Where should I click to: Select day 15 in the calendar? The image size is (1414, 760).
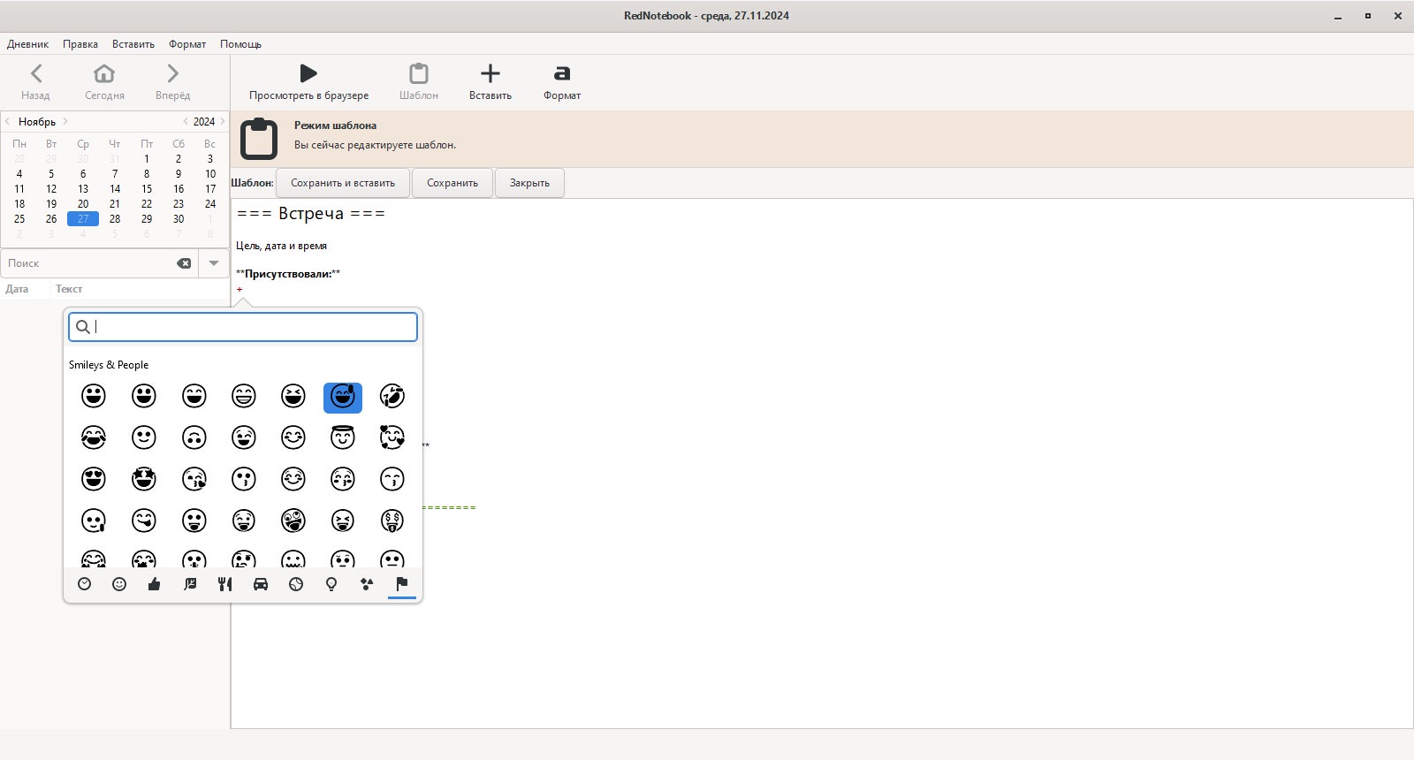click(x=147, y=189)
